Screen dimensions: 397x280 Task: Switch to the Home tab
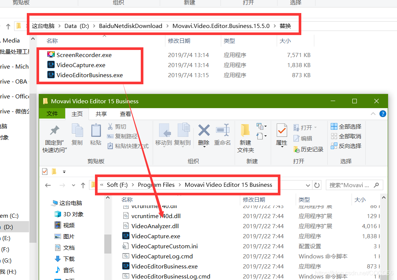pyautogui.click(x=77, y=114)
